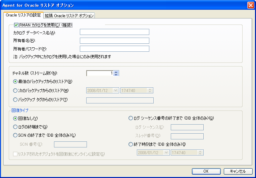The width and height of the screenshot is (256, 178).
Task: Click 所有者名 input field
Action: [x=114, y=41]
